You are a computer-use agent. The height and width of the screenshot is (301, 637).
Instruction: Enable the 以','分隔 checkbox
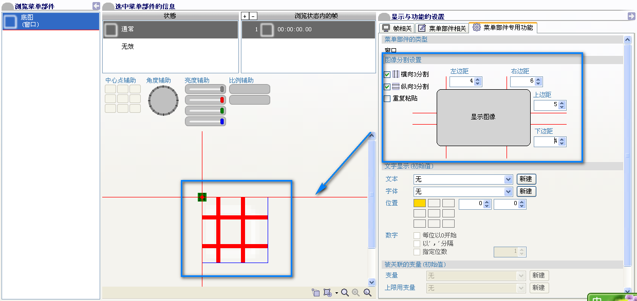(x=417, y=244)
